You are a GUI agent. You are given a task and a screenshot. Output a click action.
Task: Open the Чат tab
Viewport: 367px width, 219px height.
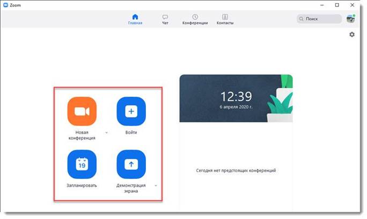(x=165, y=19)
